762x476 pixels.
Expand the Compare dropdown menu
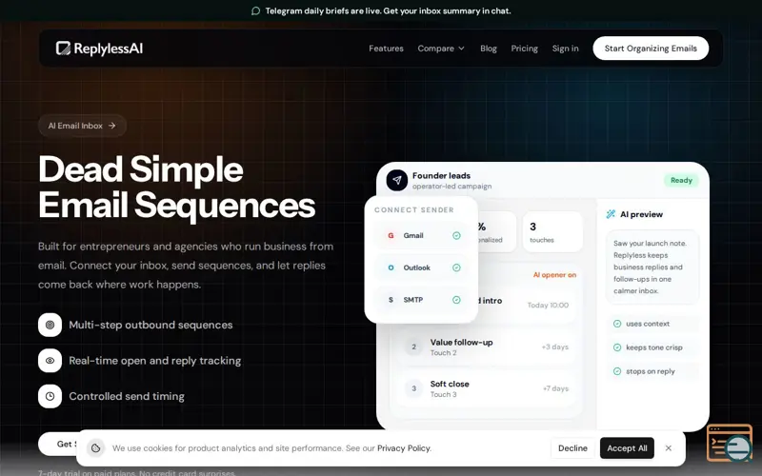(441, 49)
